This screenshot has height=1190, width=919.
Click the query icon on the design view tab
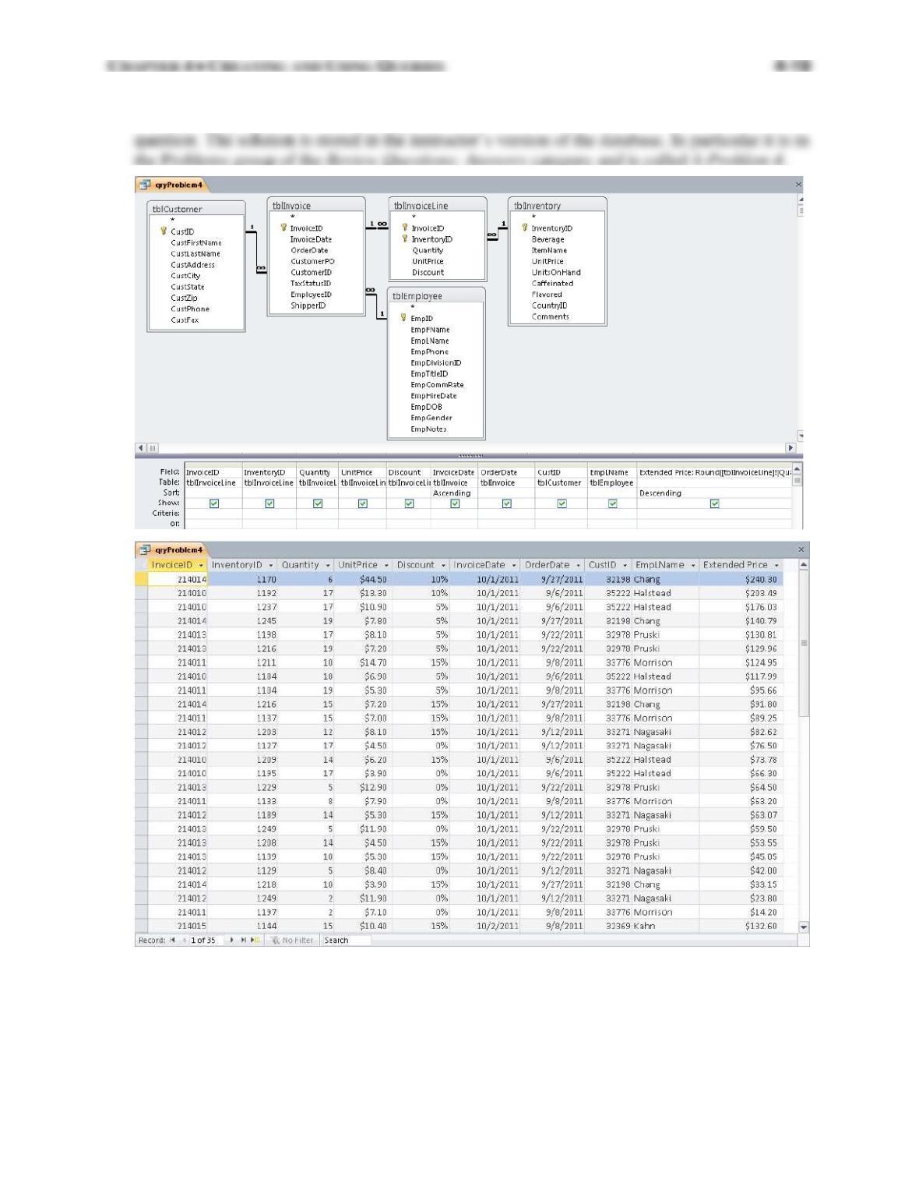pos(145,185)
